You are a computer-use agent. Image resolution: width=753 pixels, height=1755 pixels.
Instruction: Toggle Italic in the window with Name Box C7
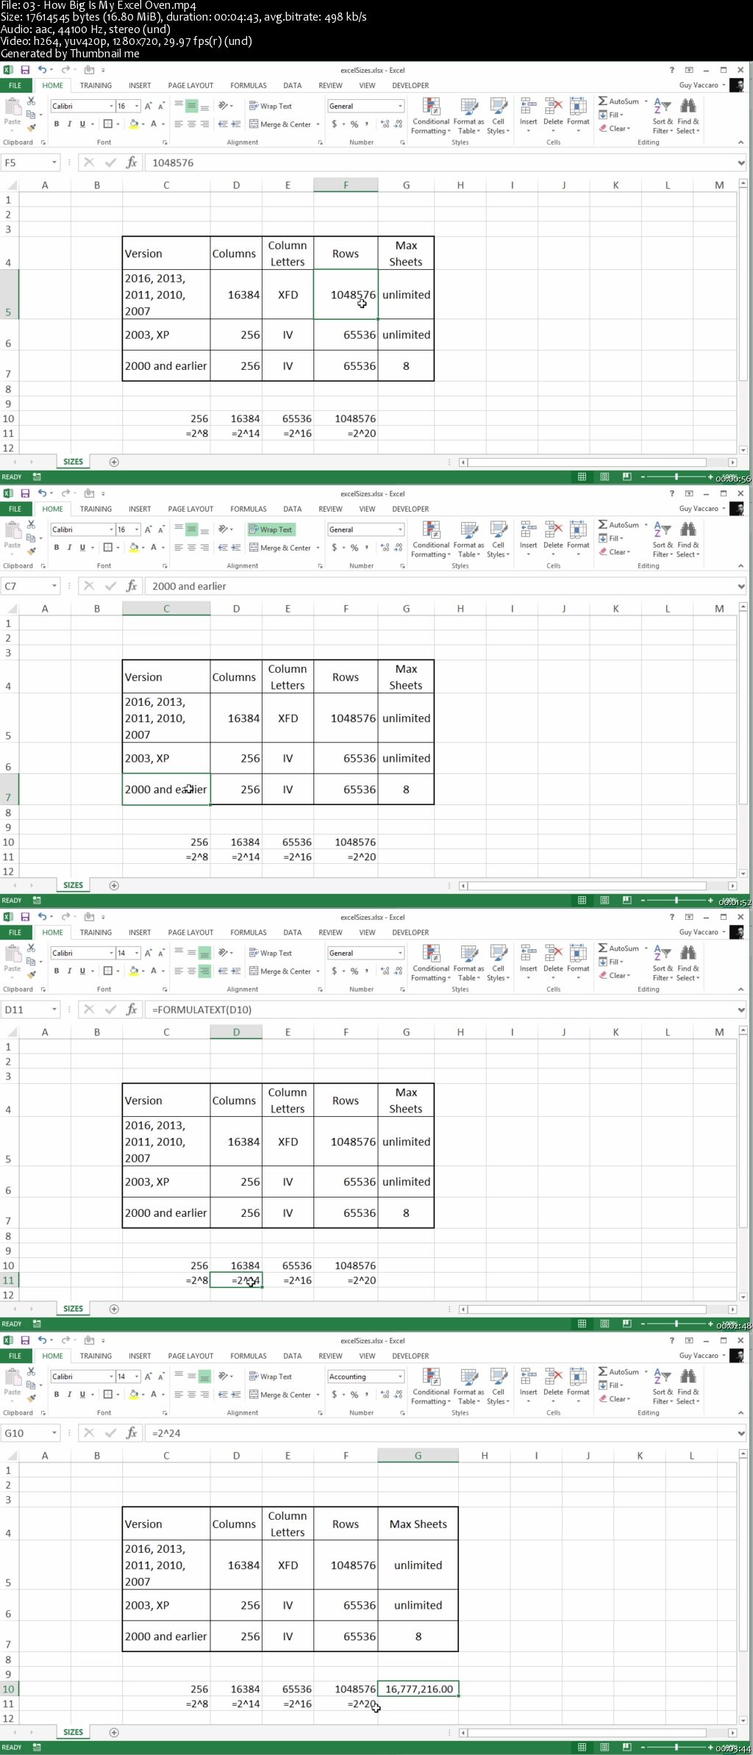coord(69,548)
